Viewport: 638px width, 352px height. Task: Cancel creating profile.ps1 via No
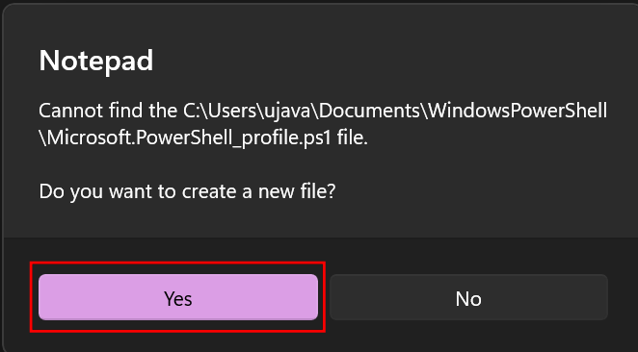point(468,297)
